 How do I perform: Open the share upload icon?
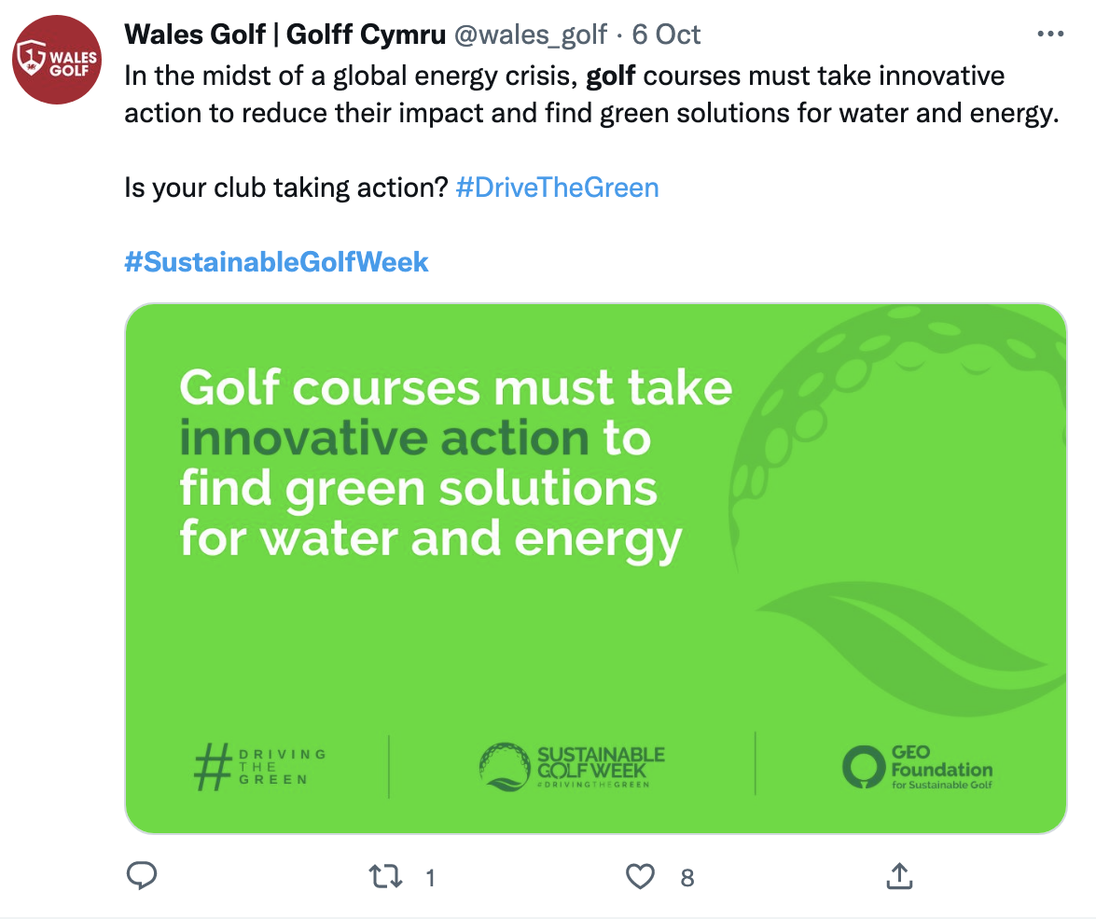click(x=899, y=876)
